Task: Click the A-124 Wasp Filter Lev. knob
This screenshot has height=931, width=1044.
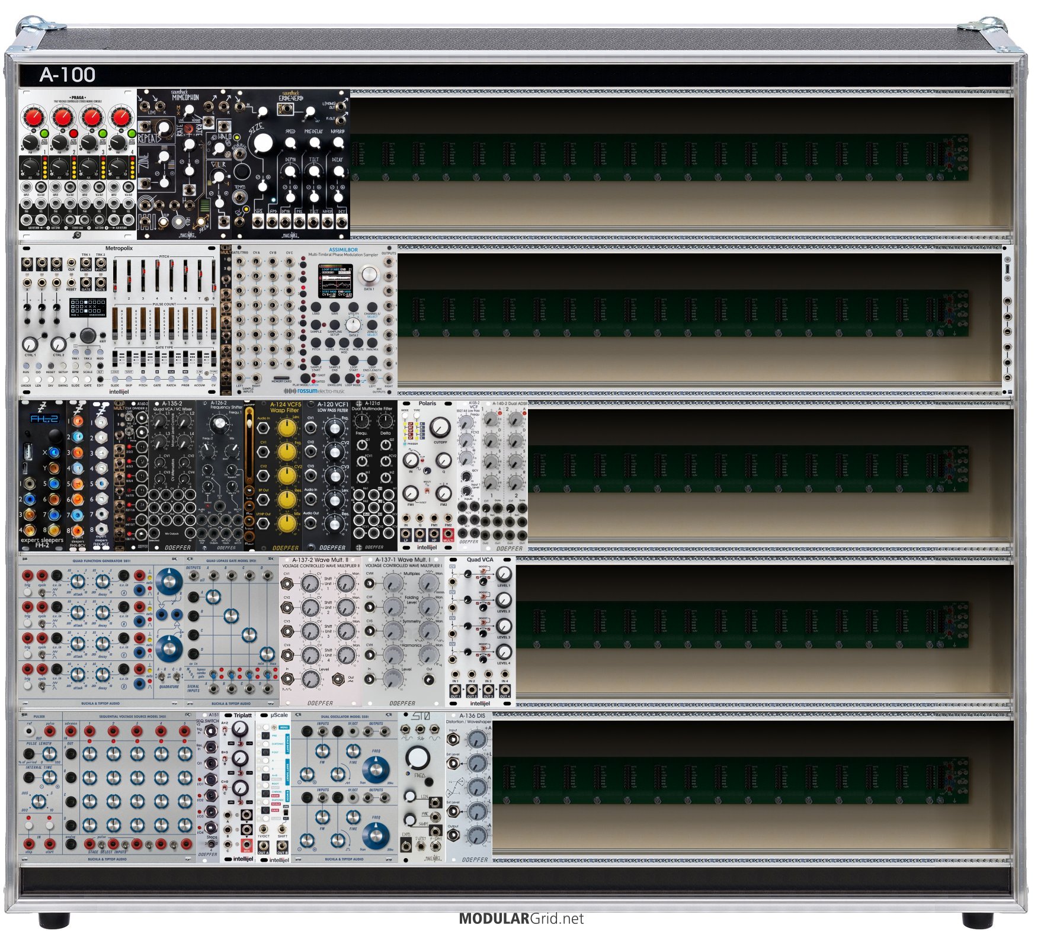Action: point(287,428)
